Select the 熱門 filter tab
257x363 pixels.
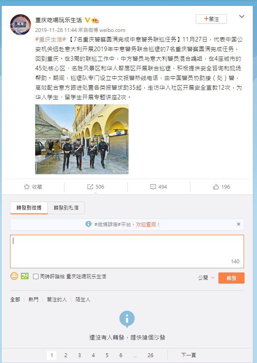point(33,299)
